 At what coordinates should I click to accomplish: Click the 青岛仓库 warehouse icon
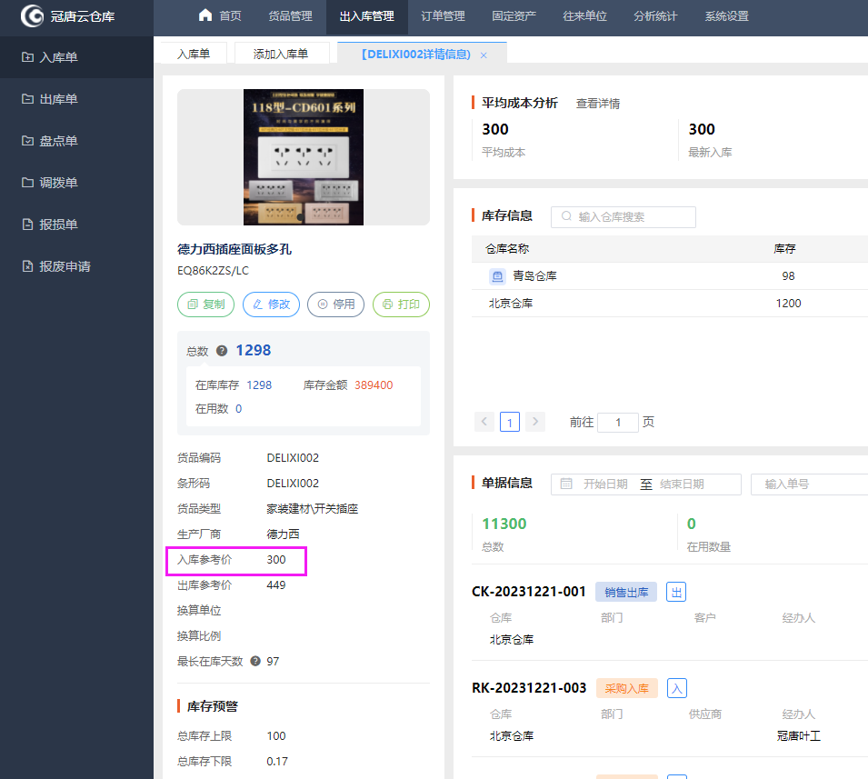pos(497,275)
